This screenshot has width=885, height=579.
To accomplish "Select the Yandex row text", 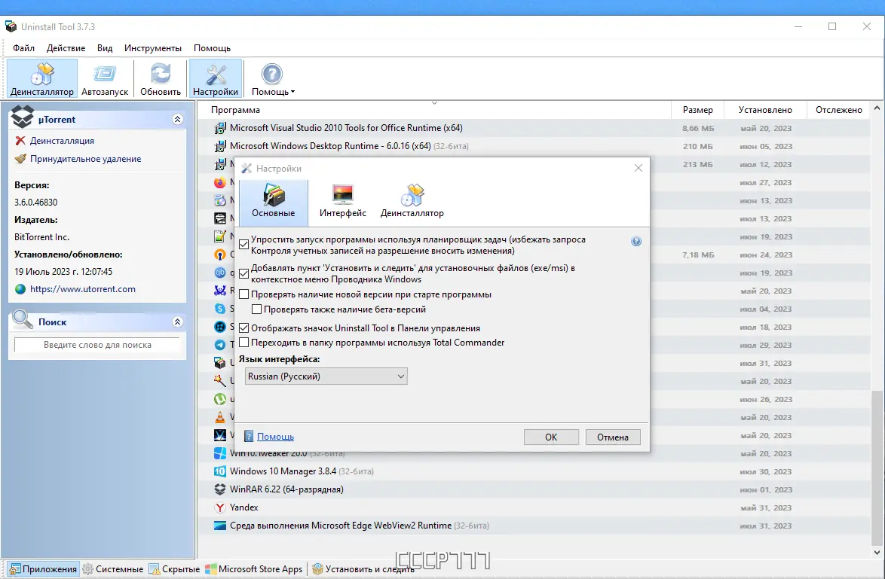I will 243,507.
